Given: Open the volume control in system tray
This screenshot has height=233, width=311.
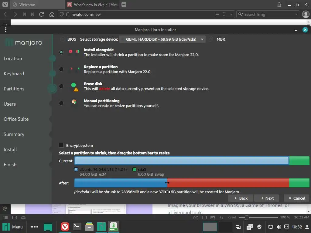Looking at the screenshot, I should 279,227.
